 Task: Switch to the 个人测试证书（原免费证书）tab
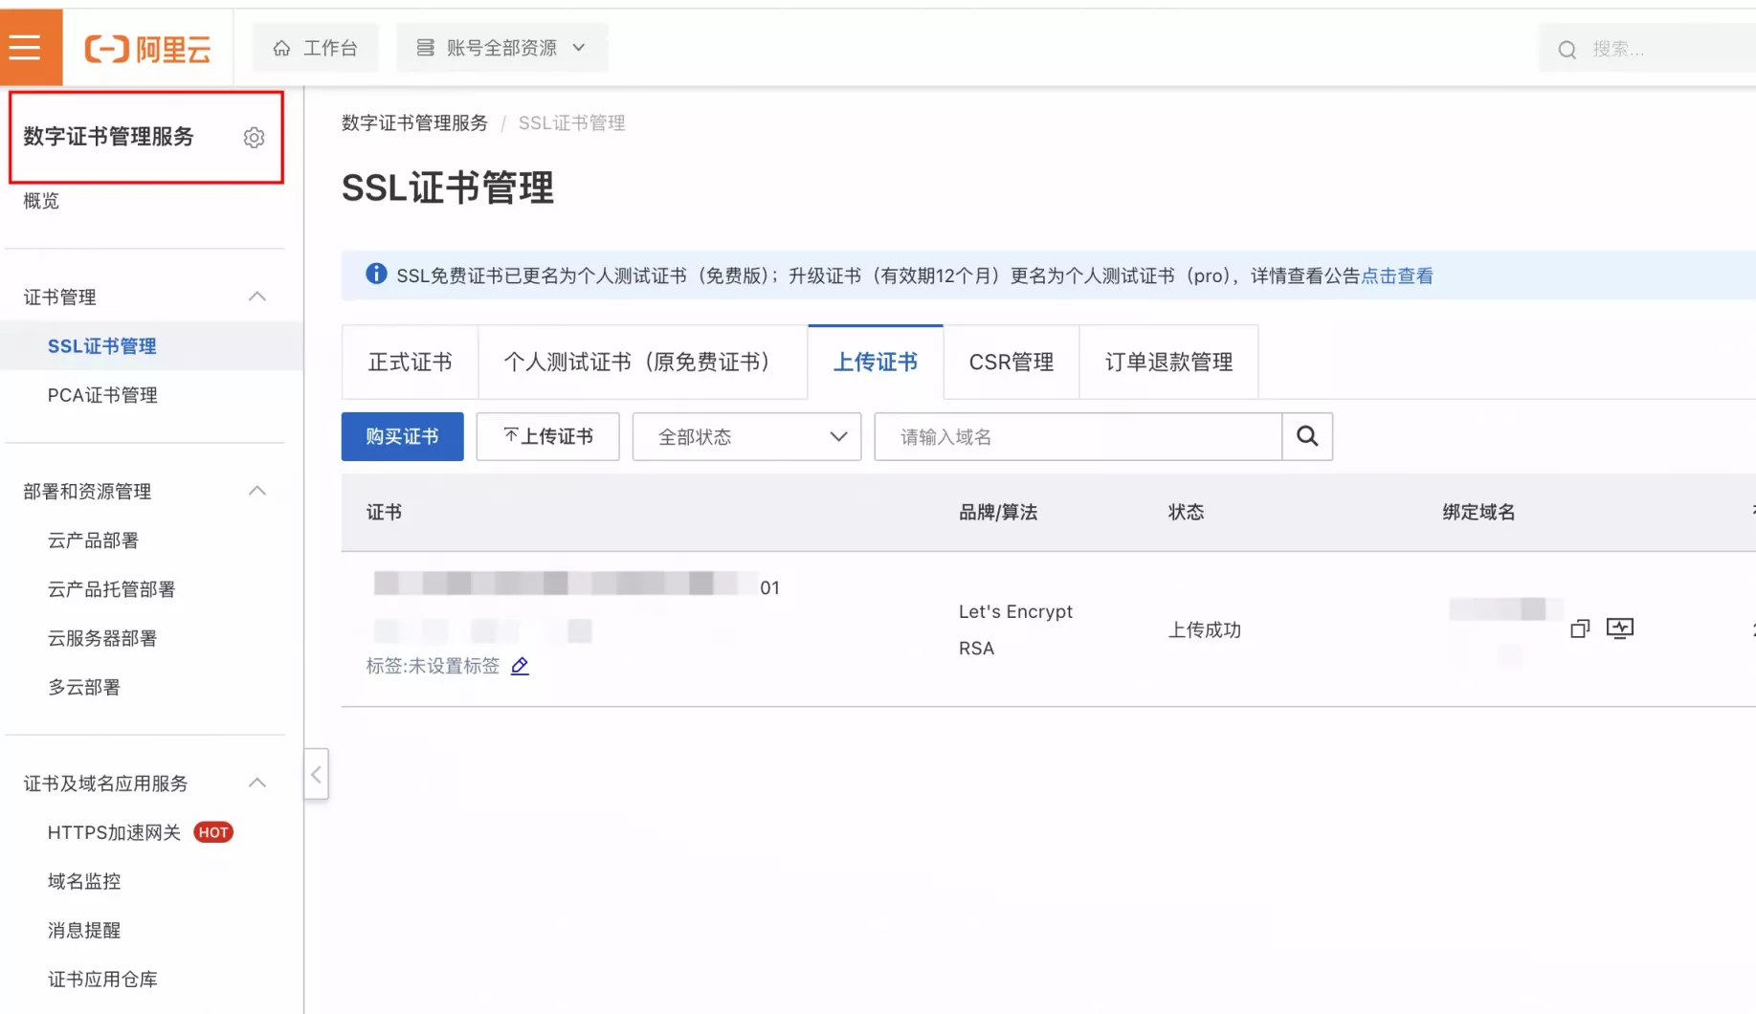642,362
